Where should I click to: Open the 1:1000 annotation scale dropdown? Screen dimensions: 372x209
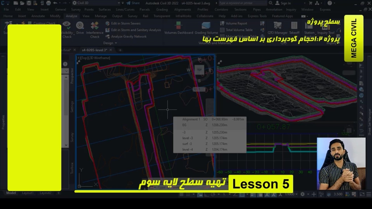pyautogui.click(x=291, y=194)
